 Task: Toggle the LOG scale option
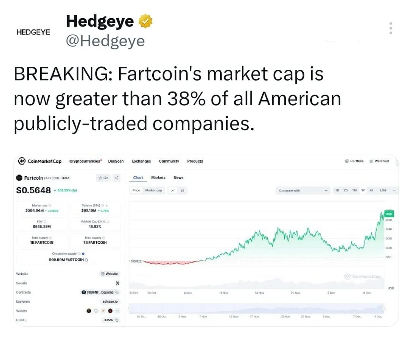tap(383, 190)
